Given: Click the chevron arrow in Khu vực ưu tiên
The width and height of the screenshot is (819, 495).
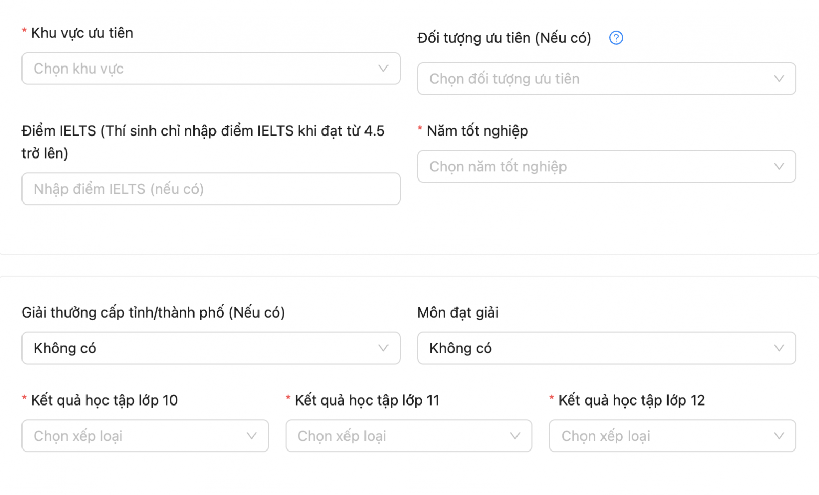Looking at the screenshot, I should click(x=383, y=69).
